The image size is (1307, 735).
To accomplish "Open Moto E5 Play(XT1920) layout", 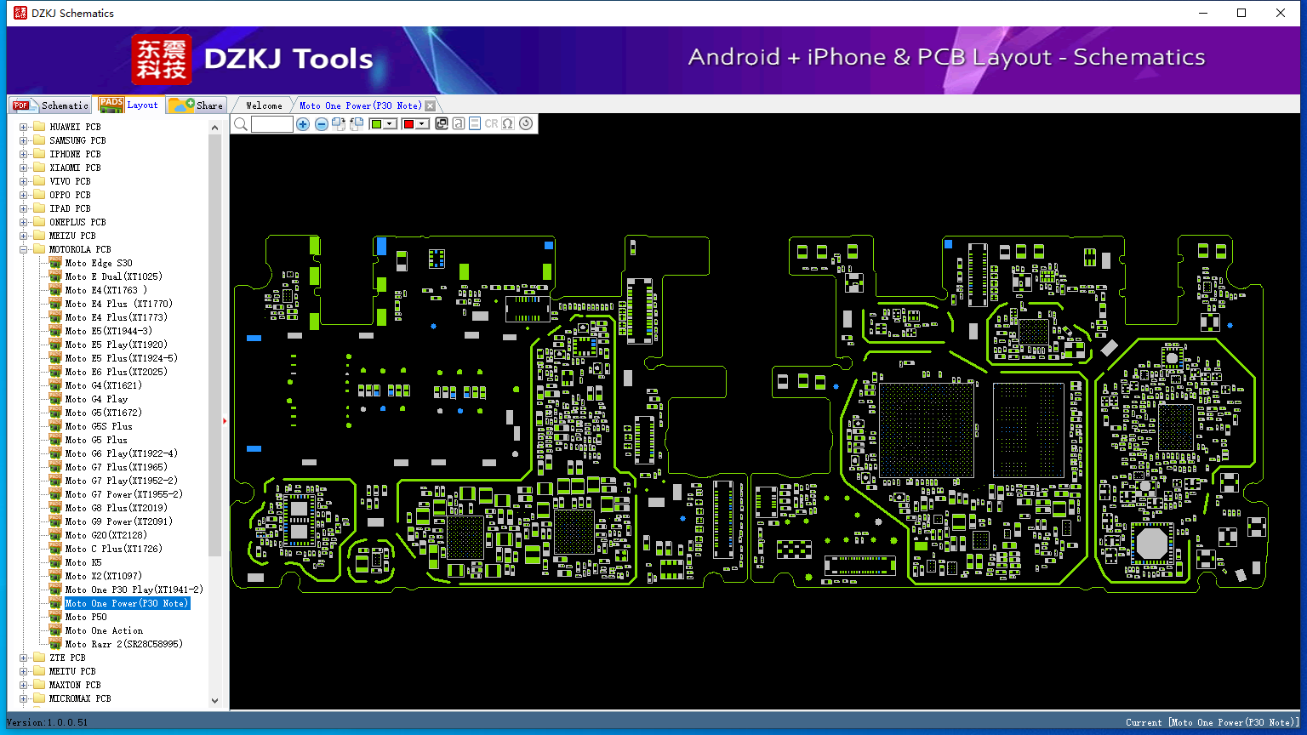I will [x=116, y=345].
